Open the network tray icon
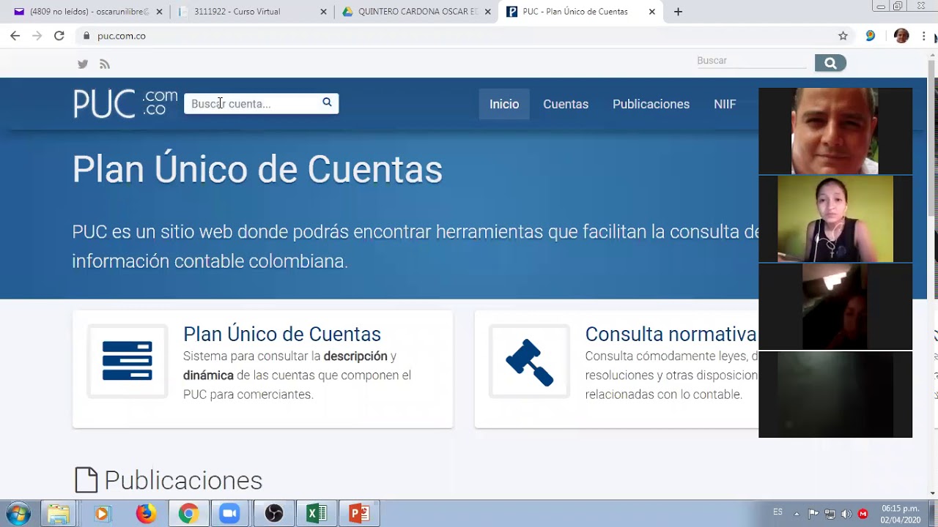Screen dimensions: 938x527 830,514
